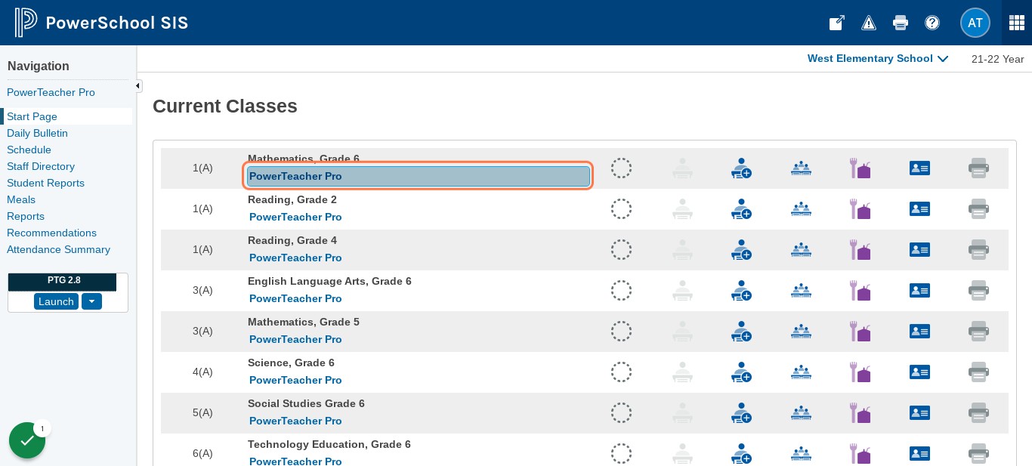Open Reports in the navigation menu

pyautogui.click(x=26, y=216)
